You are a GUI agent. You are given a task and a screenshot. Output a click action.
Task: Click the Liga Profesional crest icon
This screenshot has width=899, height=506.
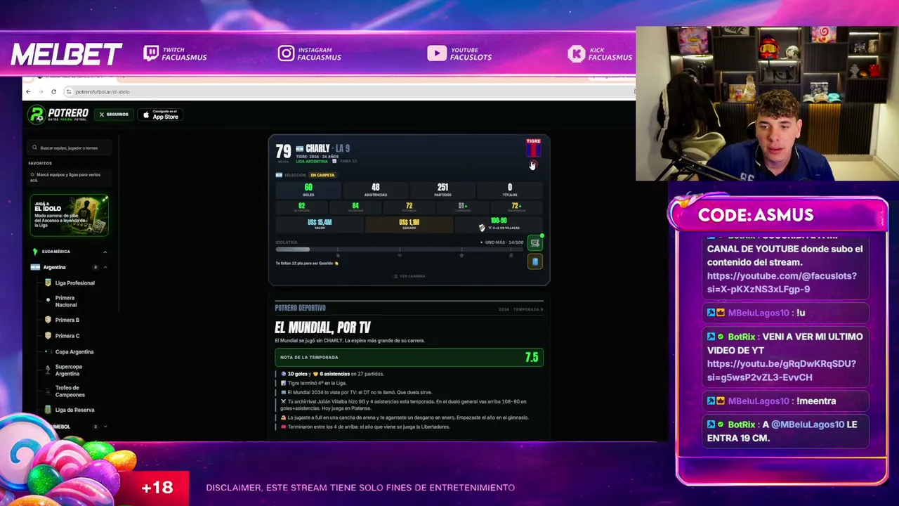point(48,283)
